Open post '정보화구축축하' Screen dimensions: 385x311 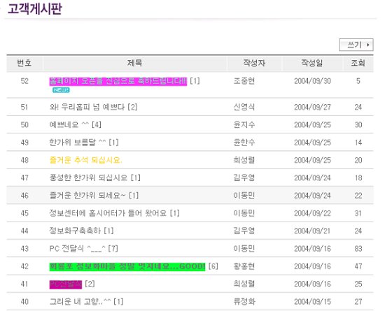tap(75, 231)
